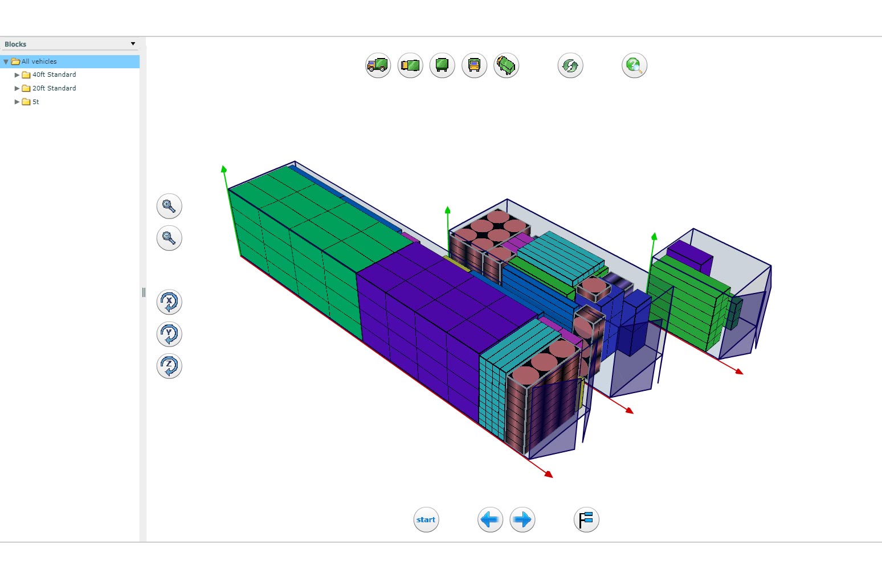The height and width of the screenshot is (578, 882).
Task: Zoom in with the plus magnifier
Action: (x=169, y=206)
